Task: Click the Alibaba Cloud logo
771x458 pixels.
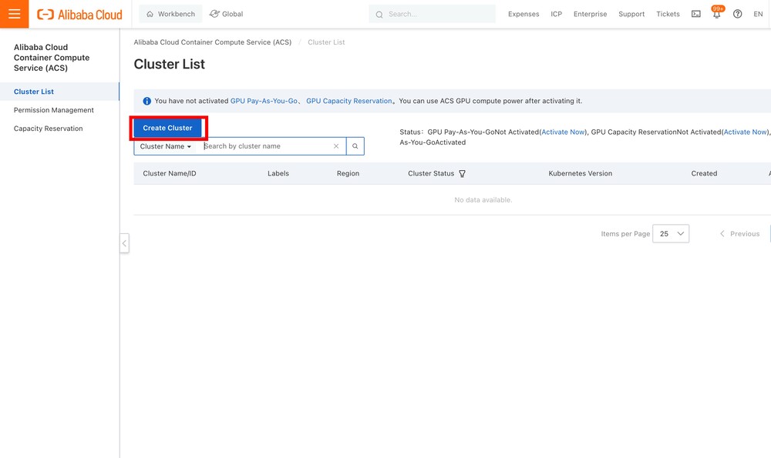Action: click(79, 14)
